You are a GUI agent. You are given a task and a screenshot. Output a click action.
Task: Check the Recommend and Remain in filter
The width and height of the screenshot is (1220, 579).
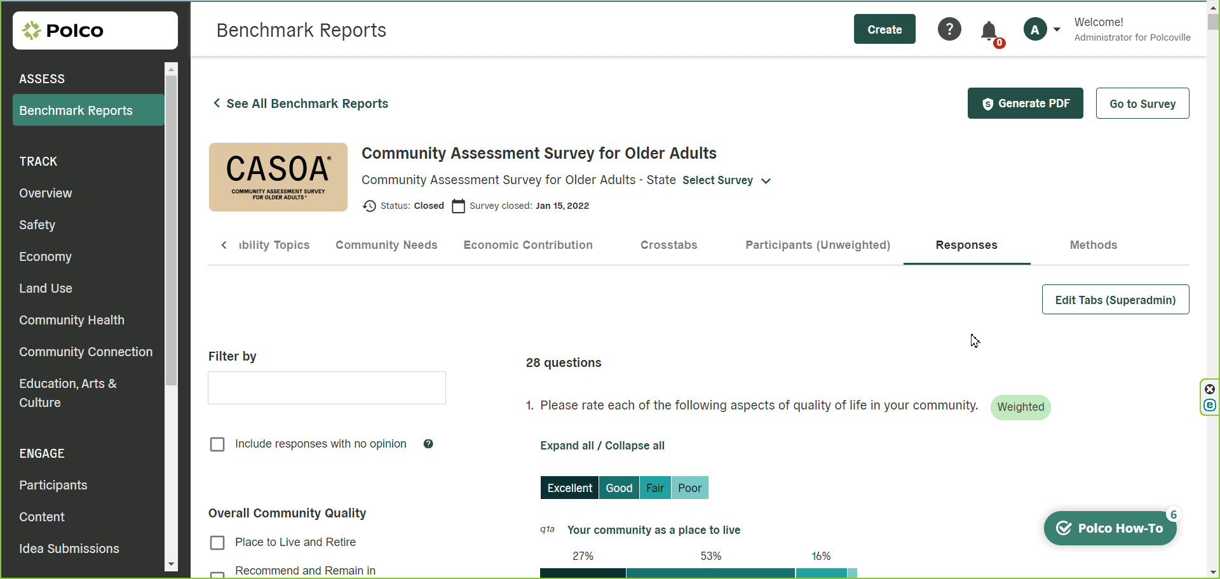(217, 574)
